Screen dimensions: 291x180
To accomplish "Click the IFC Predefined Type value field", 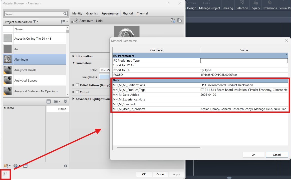I will (x=244, y=61).
